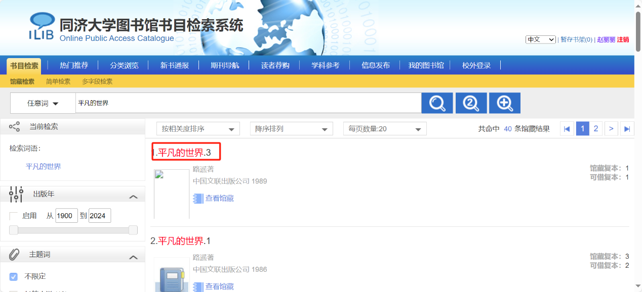Click the text 中国文联出版公司 1989
Image resolution: width=642 pixels, height=292 pixels.
pos(230,181)
